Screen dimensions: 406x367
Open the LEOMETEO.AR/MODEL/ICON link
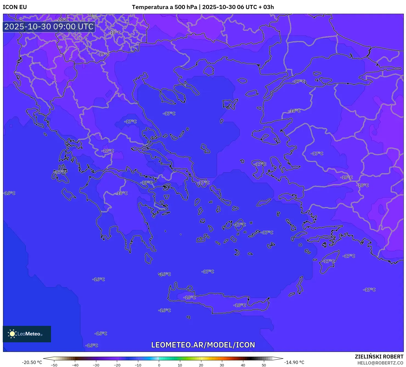point(203,345)
